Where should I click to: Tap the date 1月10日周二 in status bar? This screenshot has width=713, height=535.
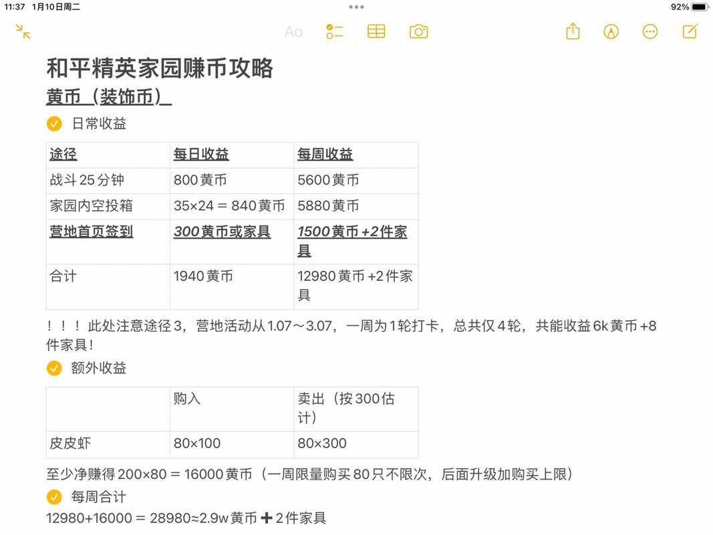pos(56,7)
